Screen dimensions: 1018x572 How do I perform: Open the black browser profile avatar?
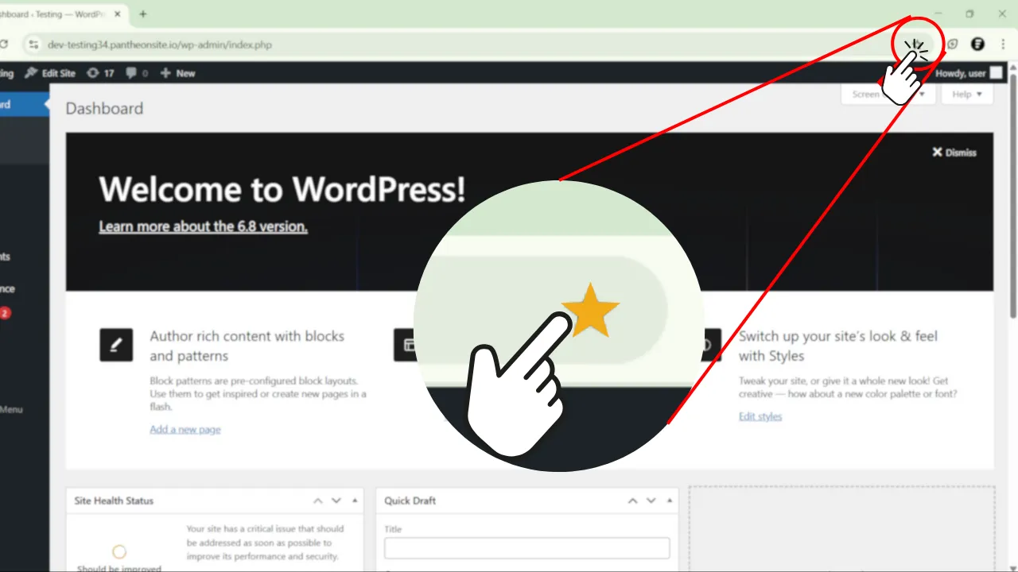(977, 44)
